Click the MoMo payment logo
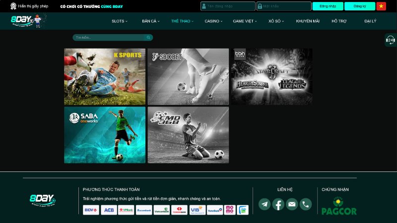The height and width of the screenshot is (223, 397). coord(230,210)
